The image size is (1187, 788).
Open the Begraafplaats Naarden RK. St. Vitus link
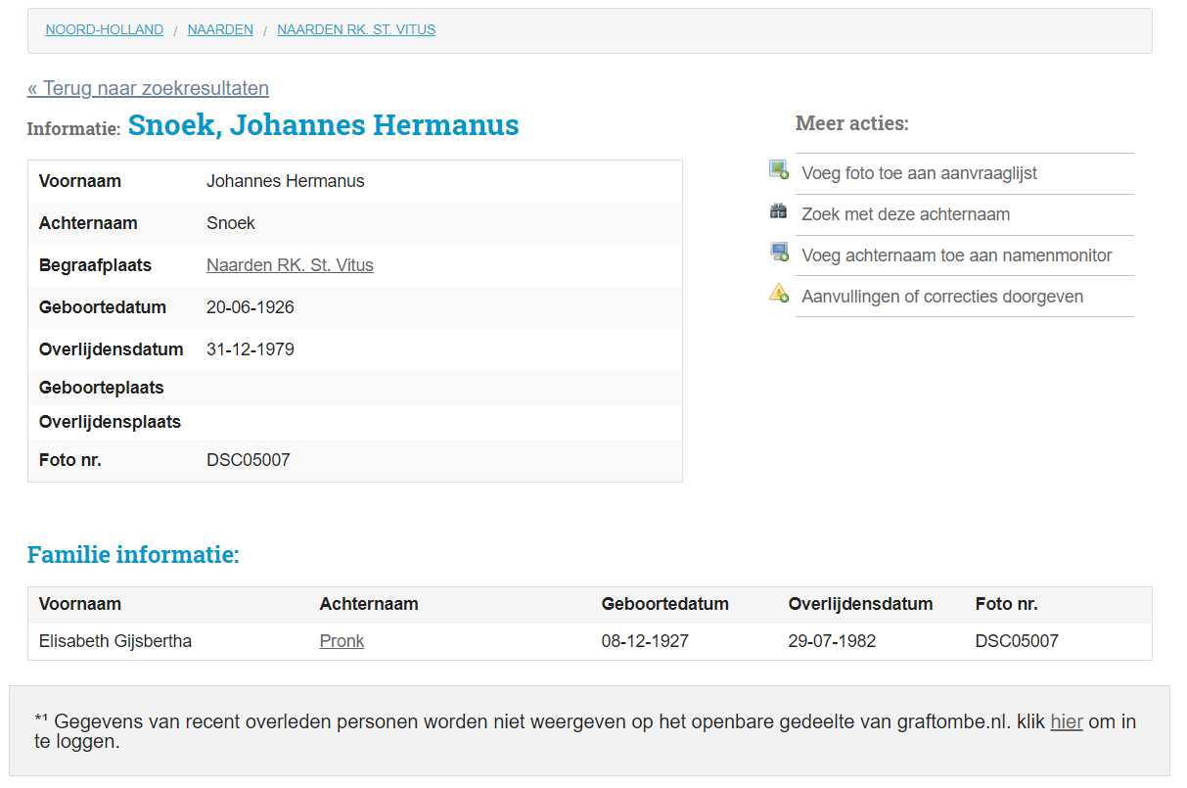pos(290,265)
